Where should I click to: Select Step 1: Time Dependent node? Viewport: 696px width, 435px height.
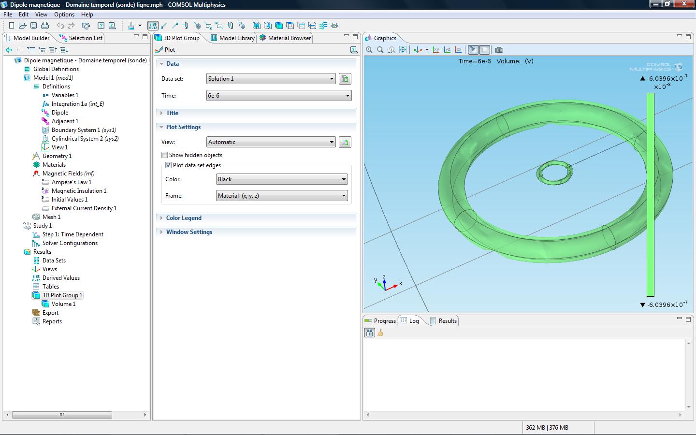(x=72, y=234)
